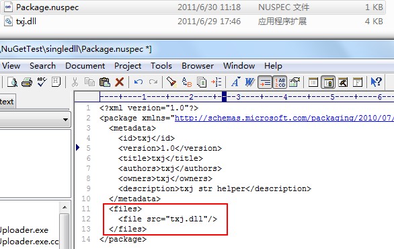
Task: Click the <id>txj</id> line
Action: [x=147, y=138]
